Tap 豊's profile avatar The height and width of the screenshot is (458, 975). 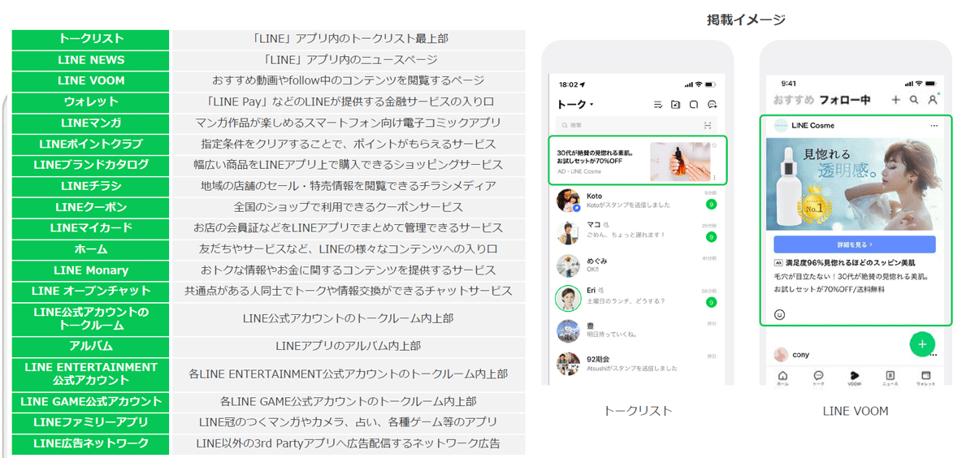pos(568,331)
